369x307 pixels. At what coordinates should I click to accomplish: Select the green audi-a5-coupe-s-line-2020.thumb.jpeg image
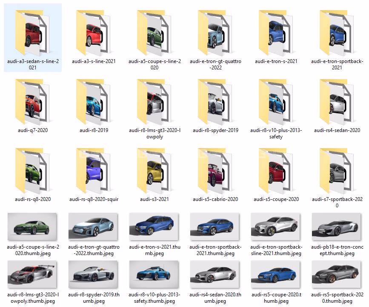[x=32, y=227]
